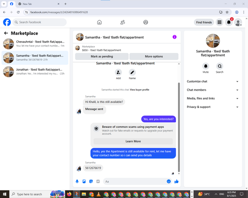The height and width of the screenshot is (198, 248).
Task: Open the emoji picker in message box
Action: click(169, 182)
